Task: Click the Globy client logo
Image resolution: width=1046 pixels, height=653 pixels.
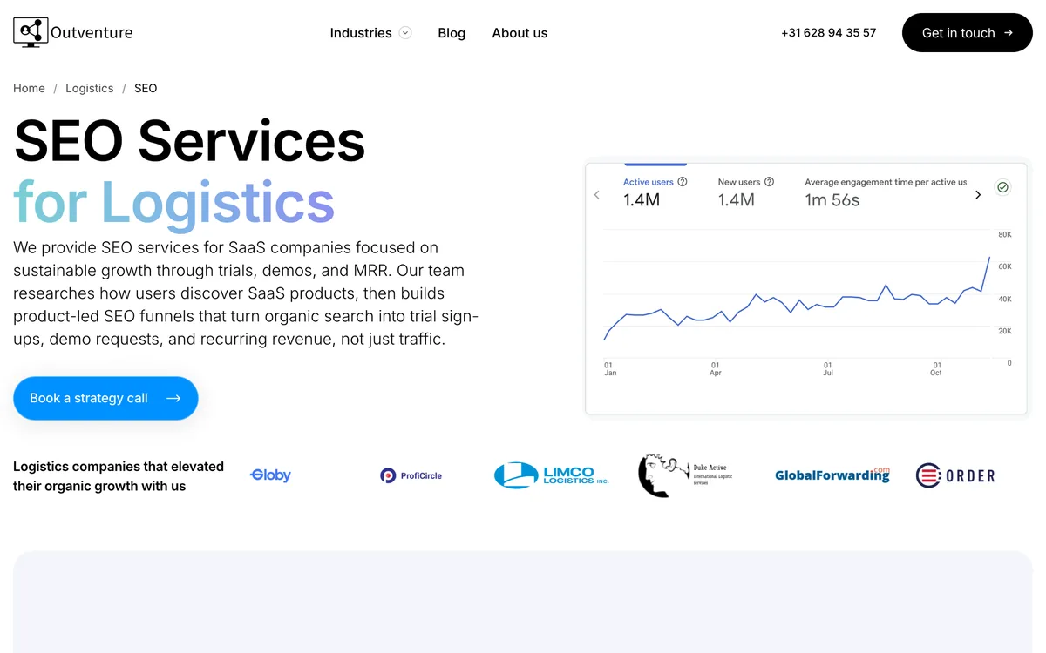Action: pyautogui.click(x=270, y=475)
